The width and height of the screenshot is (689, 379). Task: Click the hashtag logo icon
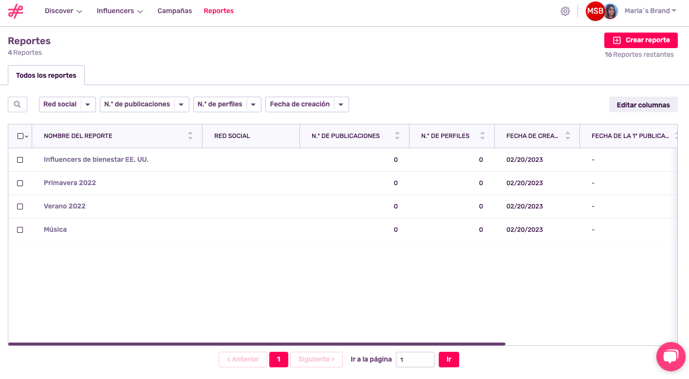[16, 11]
